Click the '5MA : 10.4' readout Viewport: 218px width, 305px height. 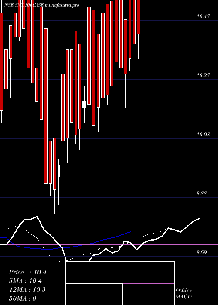click(26, 281)
